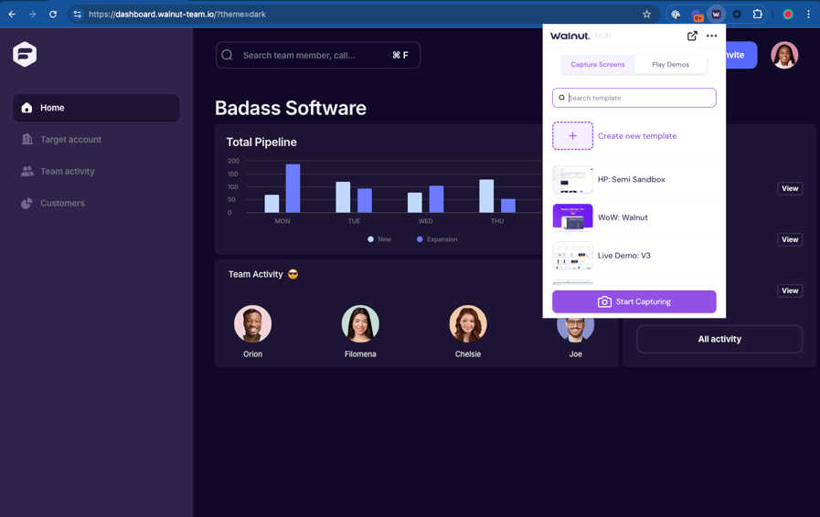
Task: Focus the Search template field
Action: click(634, 98)
